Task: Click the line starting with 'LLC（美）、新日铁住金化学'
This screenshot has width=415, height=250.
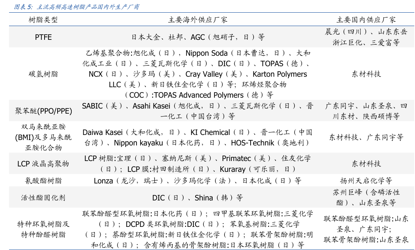Action: 198,84
